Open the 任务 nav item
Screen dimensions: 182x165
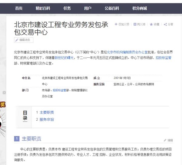[x=67, y=8]
